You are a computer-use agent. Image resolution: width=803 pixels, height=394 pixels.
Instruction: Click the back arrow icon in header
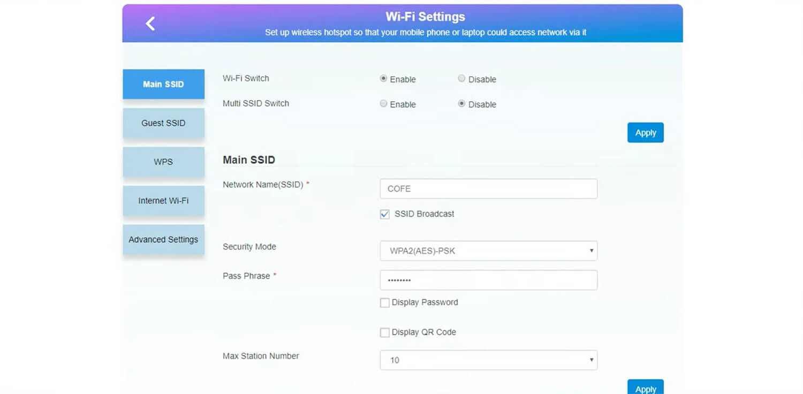coord(150,24)
